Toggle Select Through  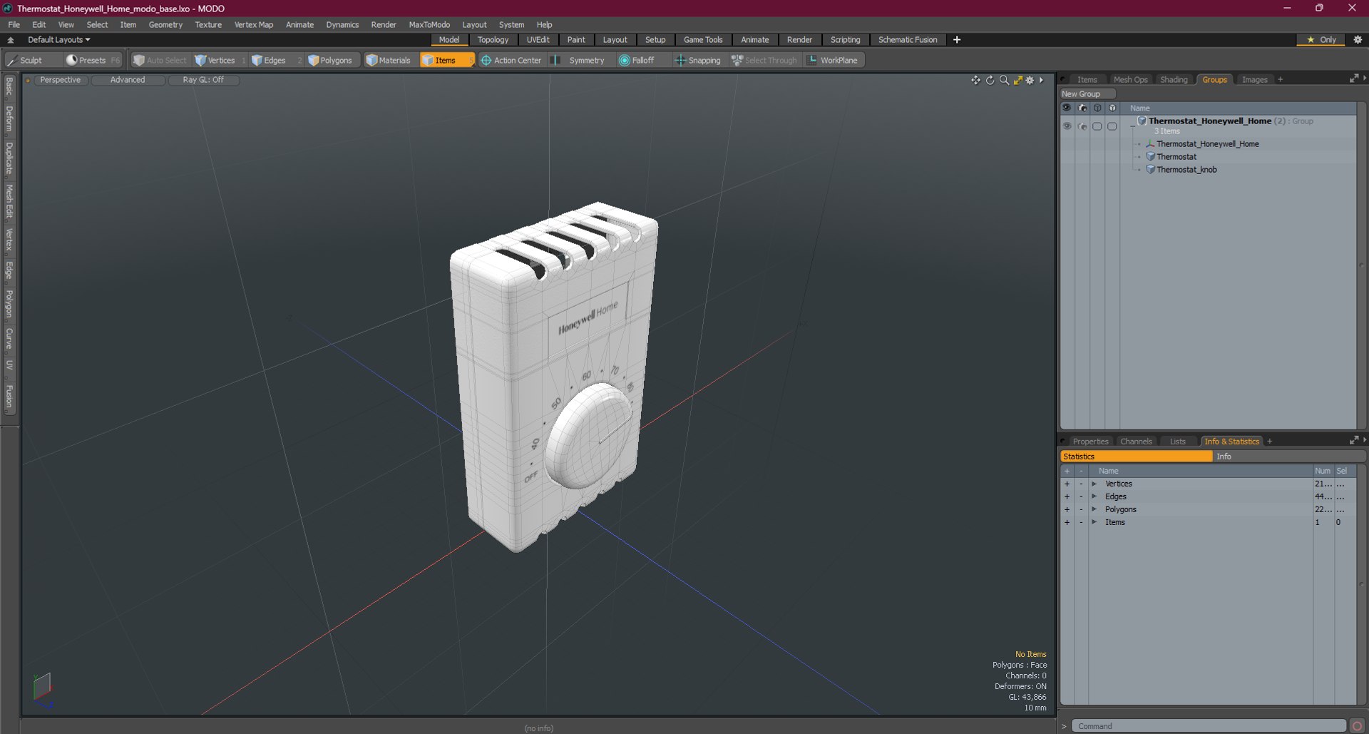point(764,61)
